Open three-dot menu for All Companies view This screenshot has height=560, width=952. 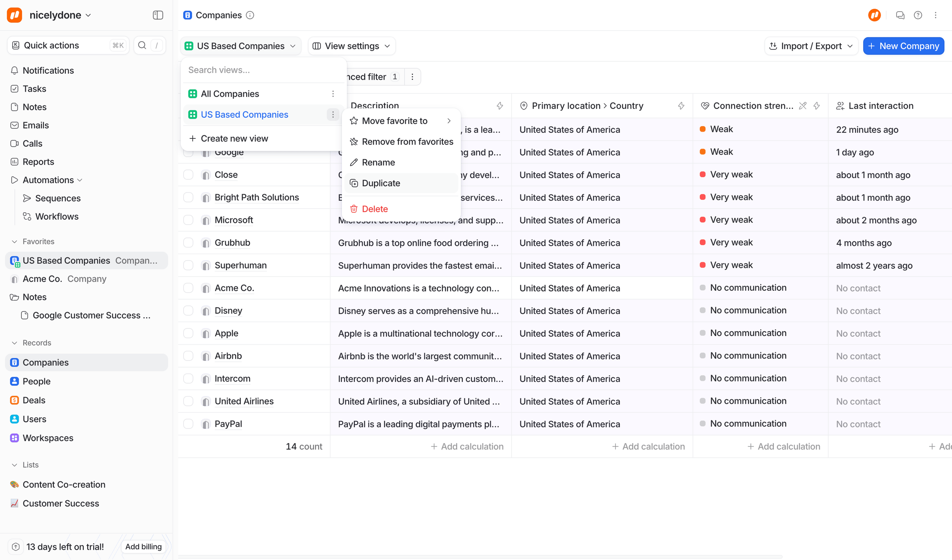coord(333,94)
